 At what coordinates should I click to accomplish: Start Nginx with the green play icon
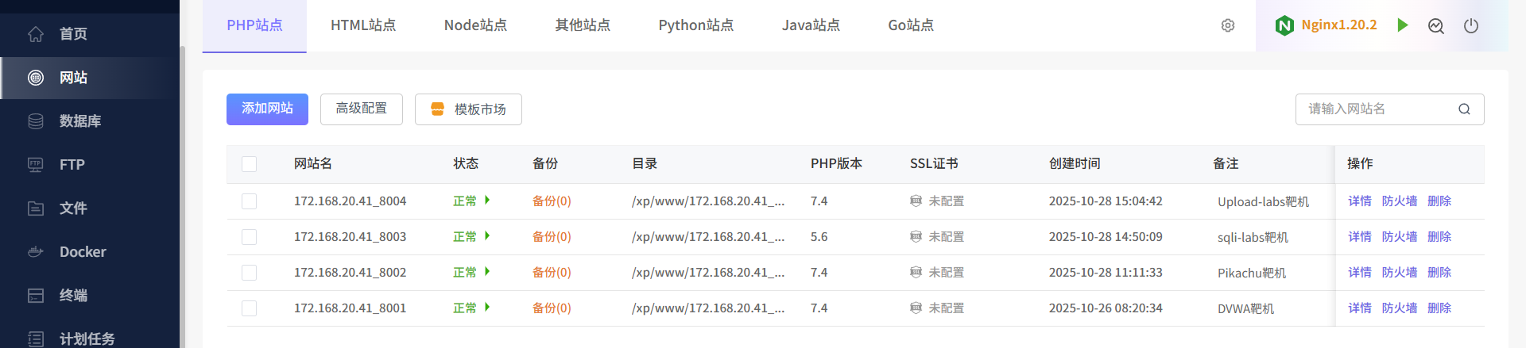(1403, 25)
